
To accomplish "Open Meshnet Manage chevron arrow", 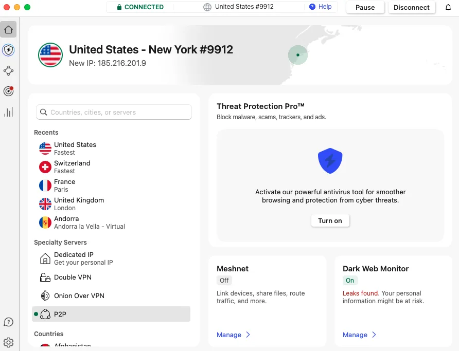I will pos(248,335).
